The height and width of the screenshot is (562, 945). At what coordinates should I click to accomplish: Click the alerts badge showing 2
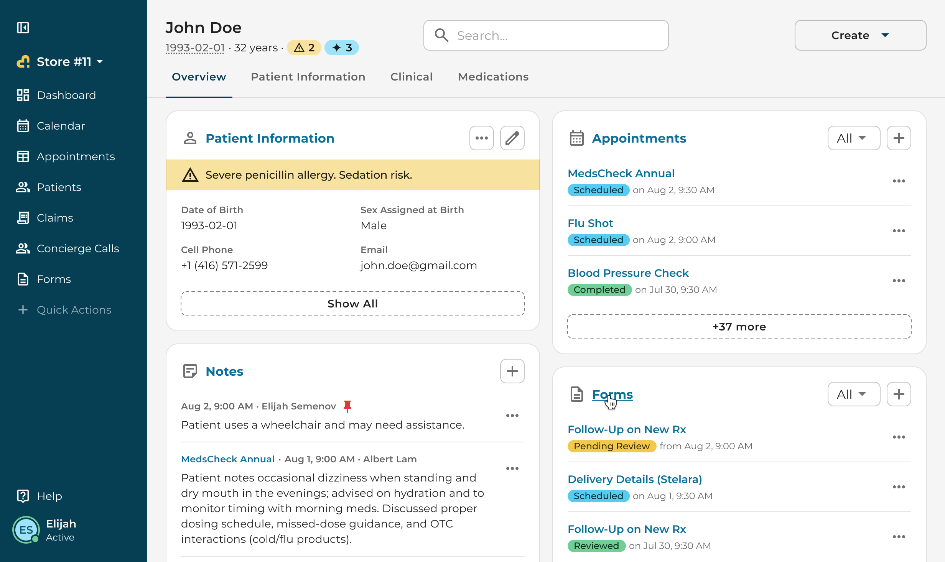304,48
